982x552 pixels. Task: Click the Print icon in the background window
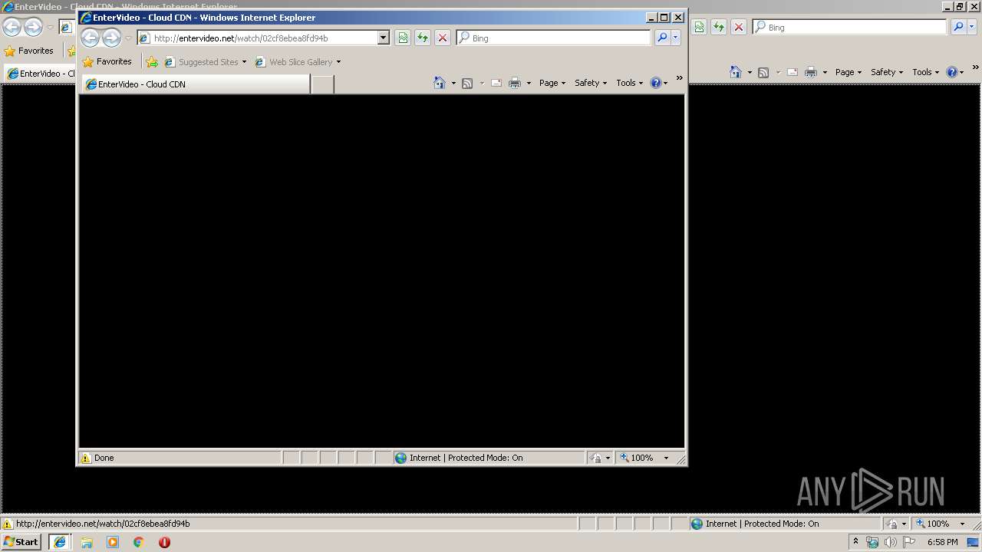[811, 72]
